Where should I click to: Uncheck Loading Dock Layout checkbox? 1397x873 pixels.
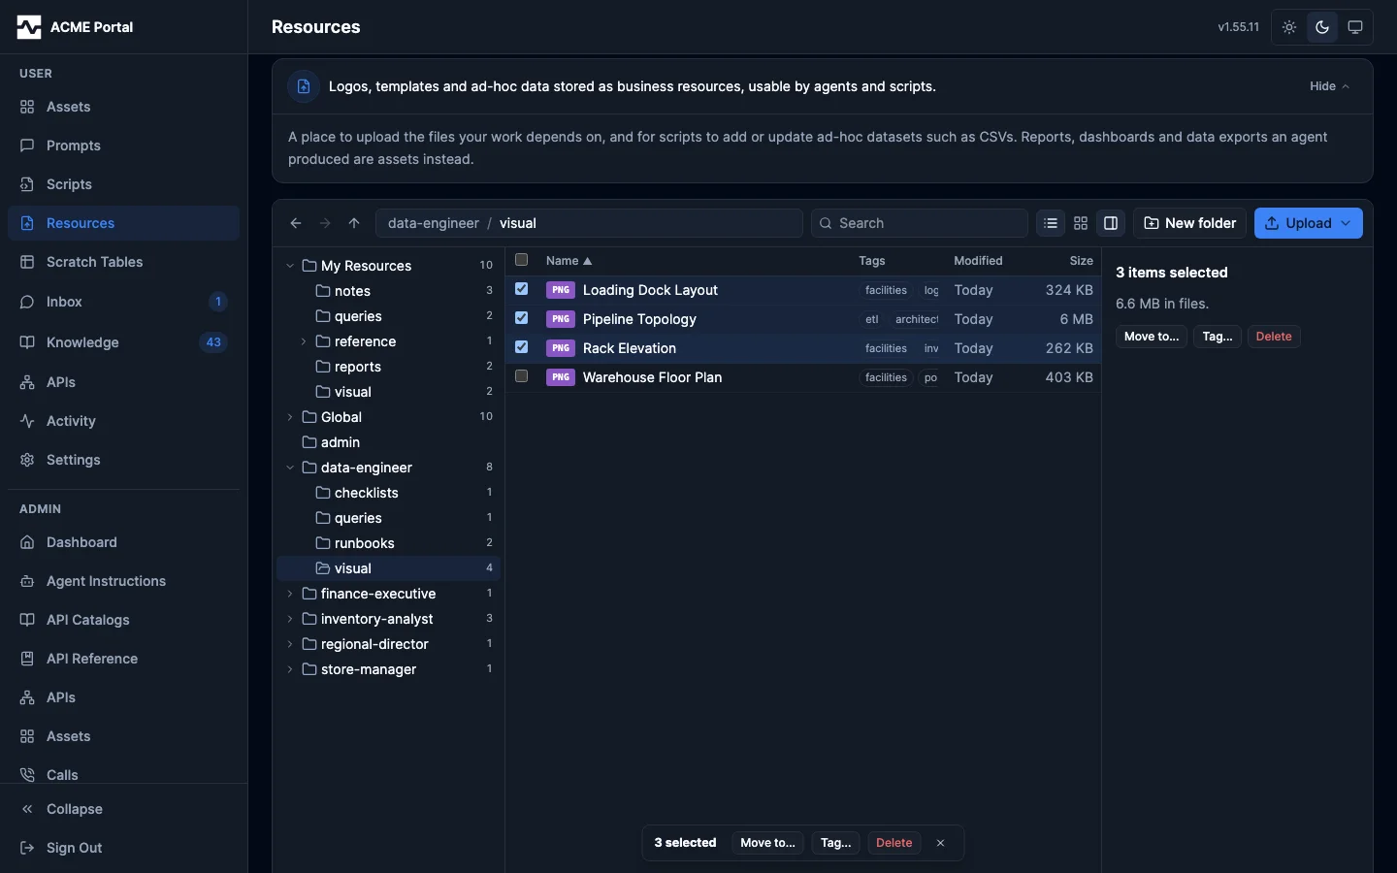pyautogui.click(x=522, y=289)
